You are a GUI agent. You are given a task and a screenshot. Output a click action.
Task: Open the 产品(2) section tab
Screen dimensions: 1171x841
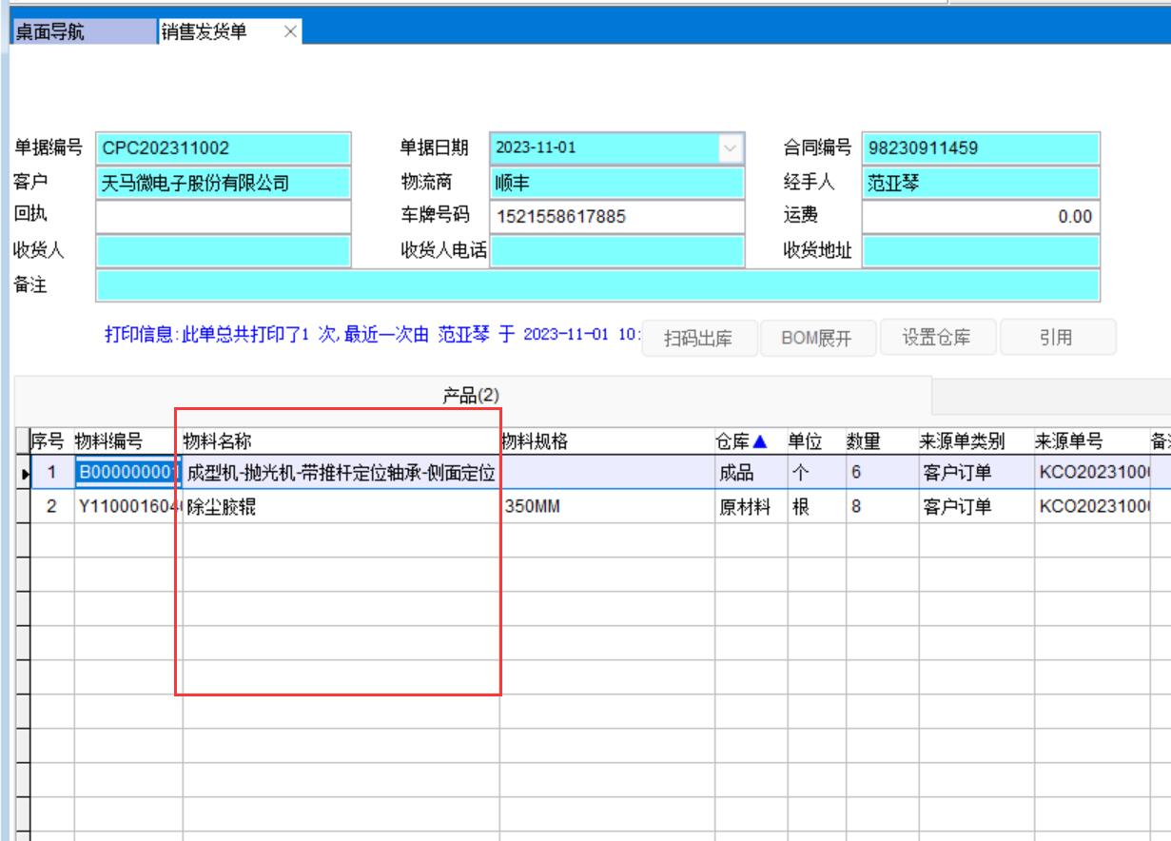tap(472, 396)
